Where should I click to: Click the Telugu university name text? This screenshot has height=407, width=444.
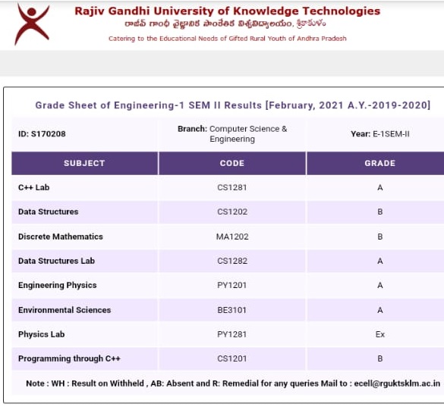click(x=225, y=23)
